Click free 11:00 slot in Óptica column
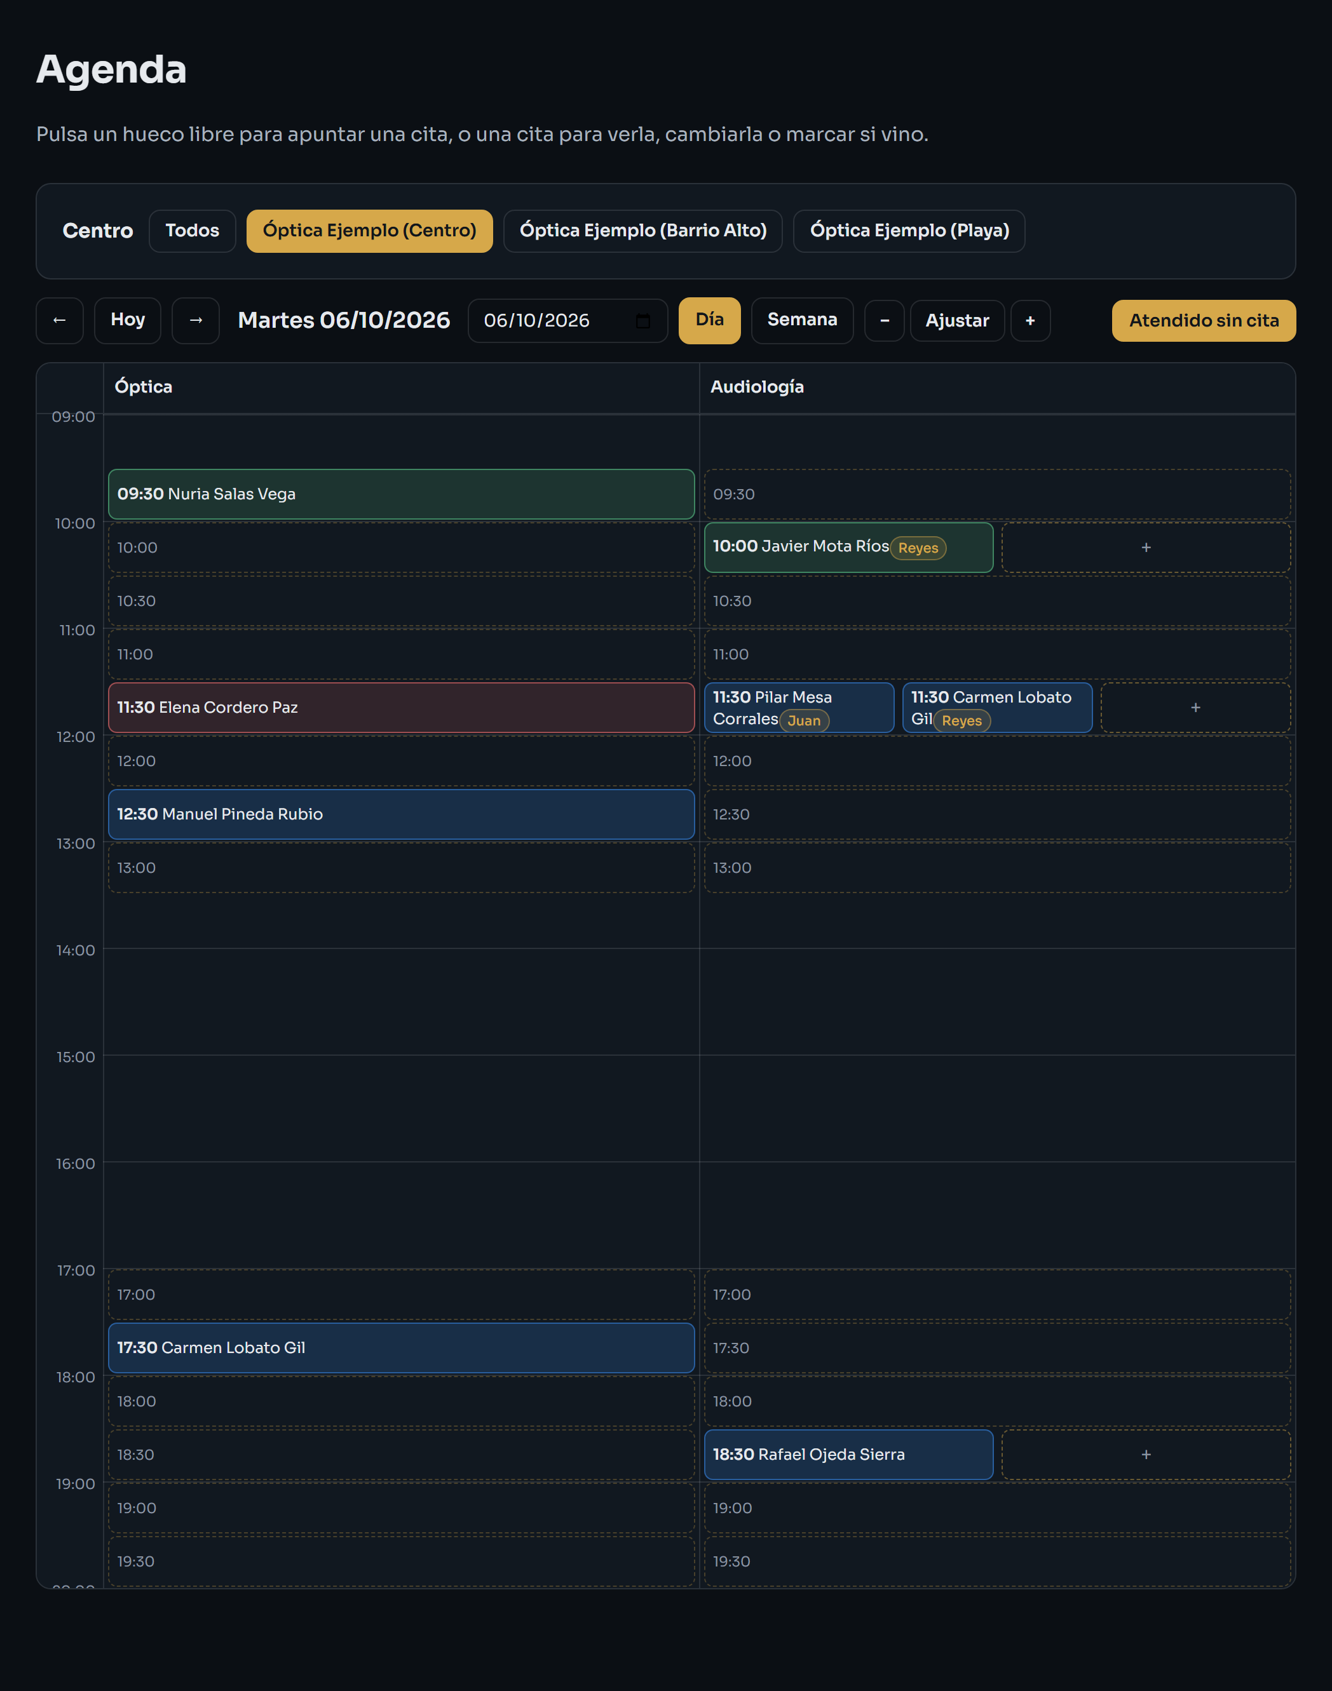This screenshot has width=1332, height=1691. click(x=401, y=654)
